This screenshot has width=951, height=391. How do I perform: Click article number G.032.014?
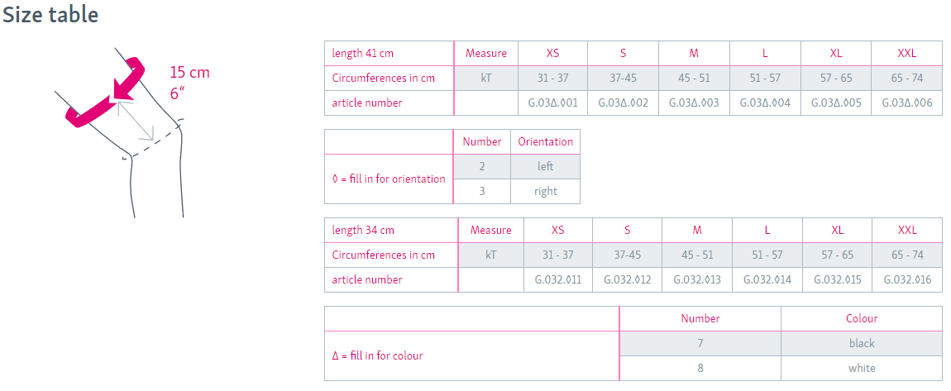(767, 279)
